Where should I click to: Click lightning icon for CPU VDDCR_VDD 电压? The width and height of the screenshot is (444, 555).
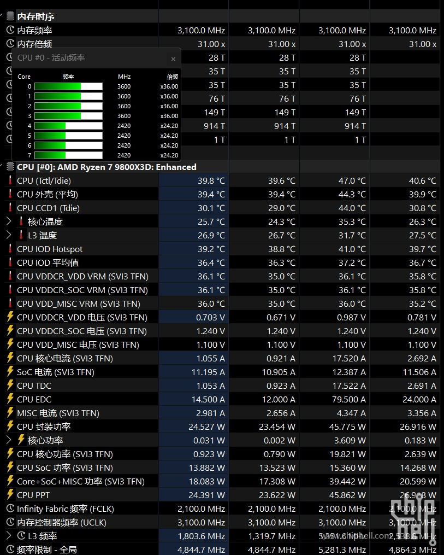(10, 317)
